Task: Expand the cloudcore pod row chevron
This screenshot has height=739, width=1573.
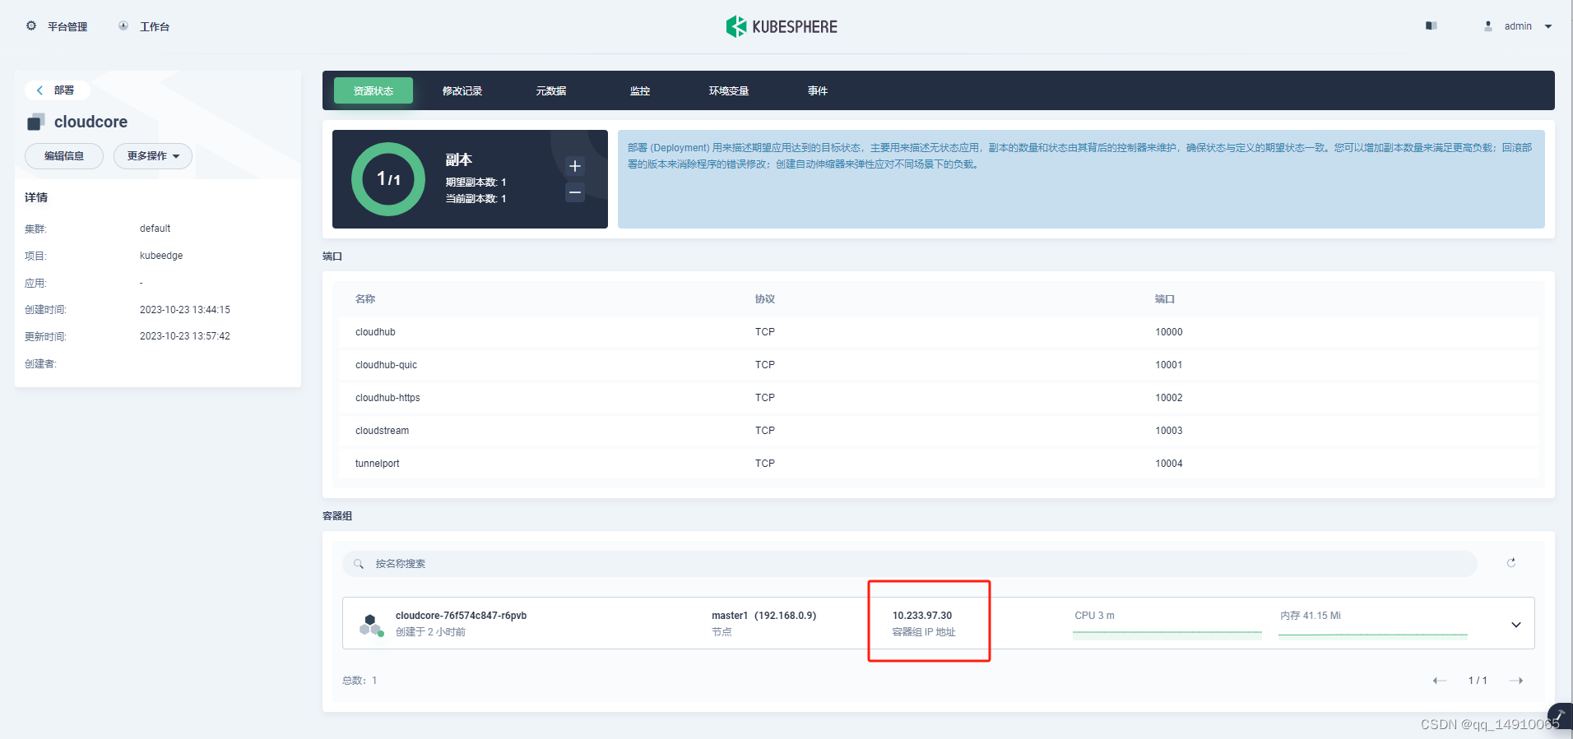Action: (1516, 625)
